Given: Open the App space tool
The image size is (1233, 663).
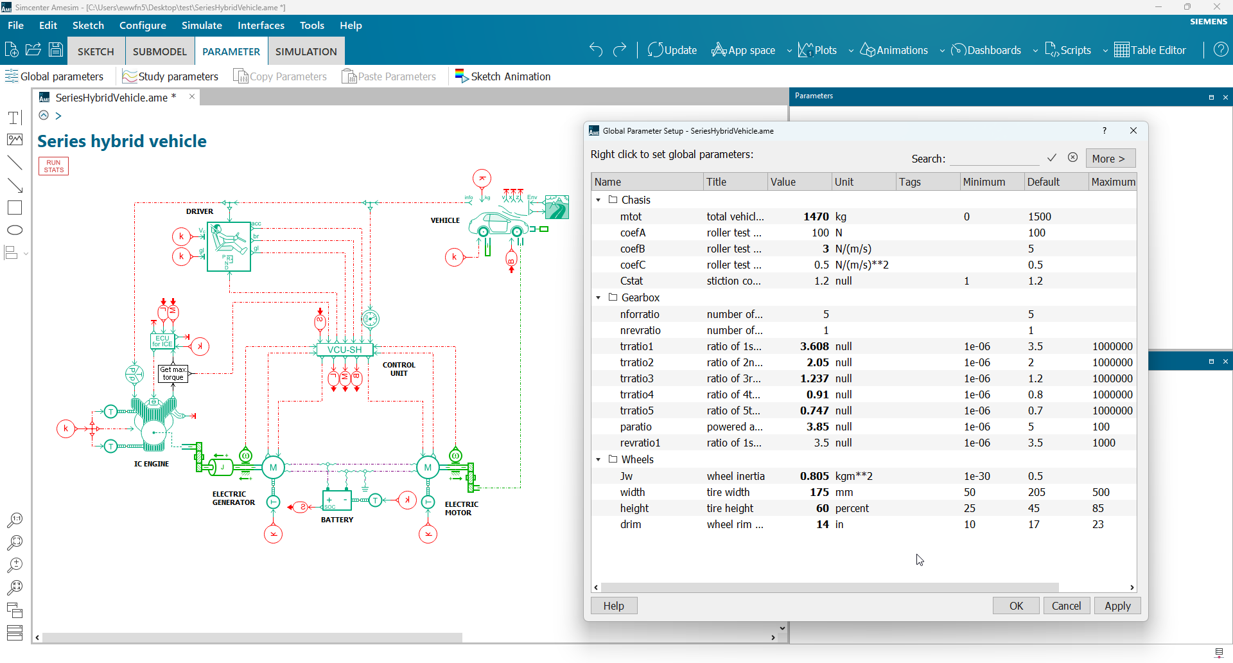Looking at the screenshot, I should [x=744, y=50].
